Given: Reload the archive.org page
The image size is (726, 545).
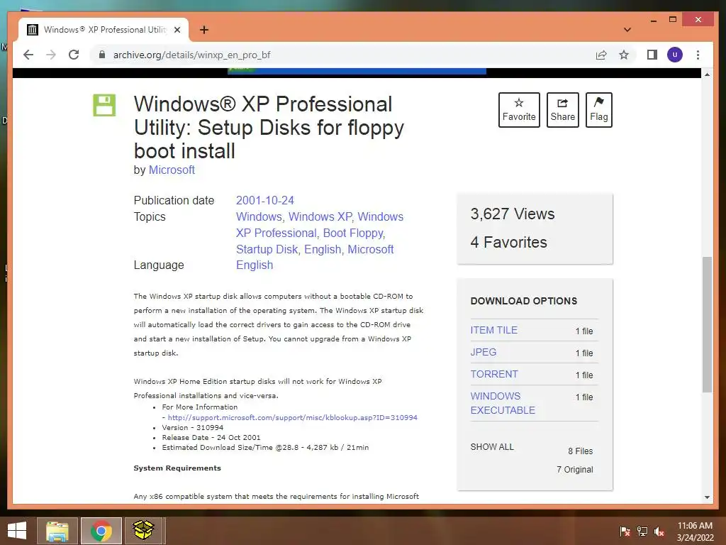Looking at the screenshot, I should click(x=74, y=55).
